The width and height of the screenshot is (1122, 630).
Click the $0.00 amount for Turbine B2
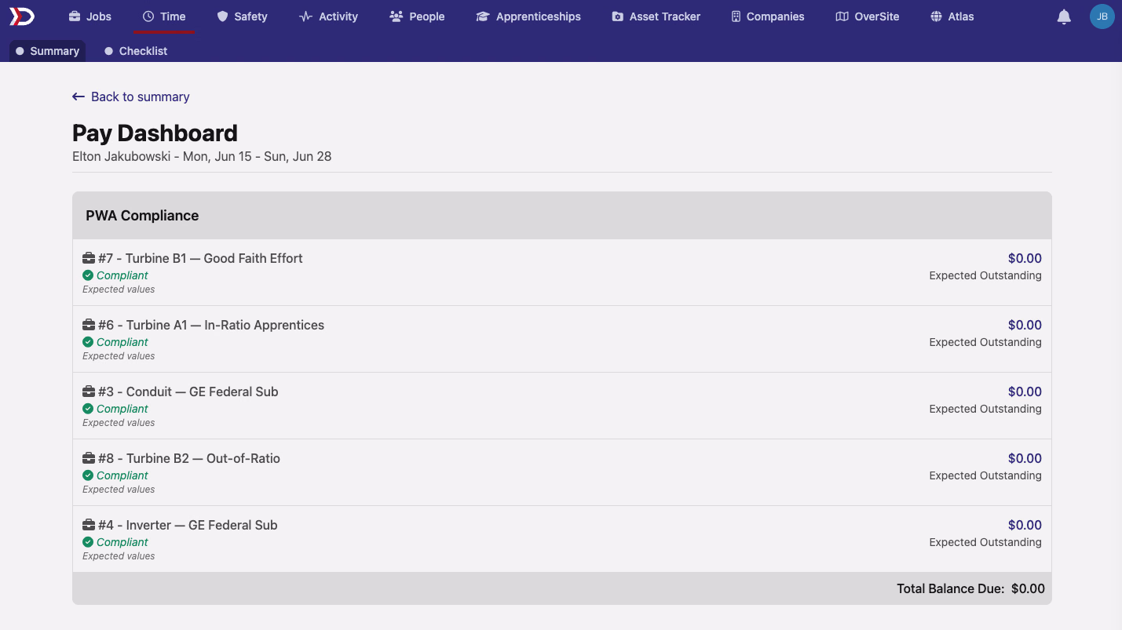tap(1025, 458)
